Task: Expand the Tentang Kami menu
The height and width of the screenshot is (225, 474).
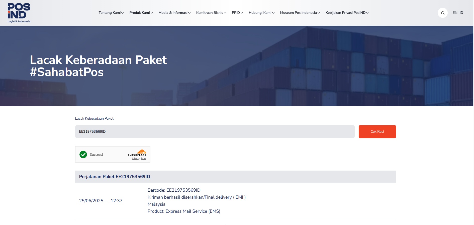Action: [111, 13]
